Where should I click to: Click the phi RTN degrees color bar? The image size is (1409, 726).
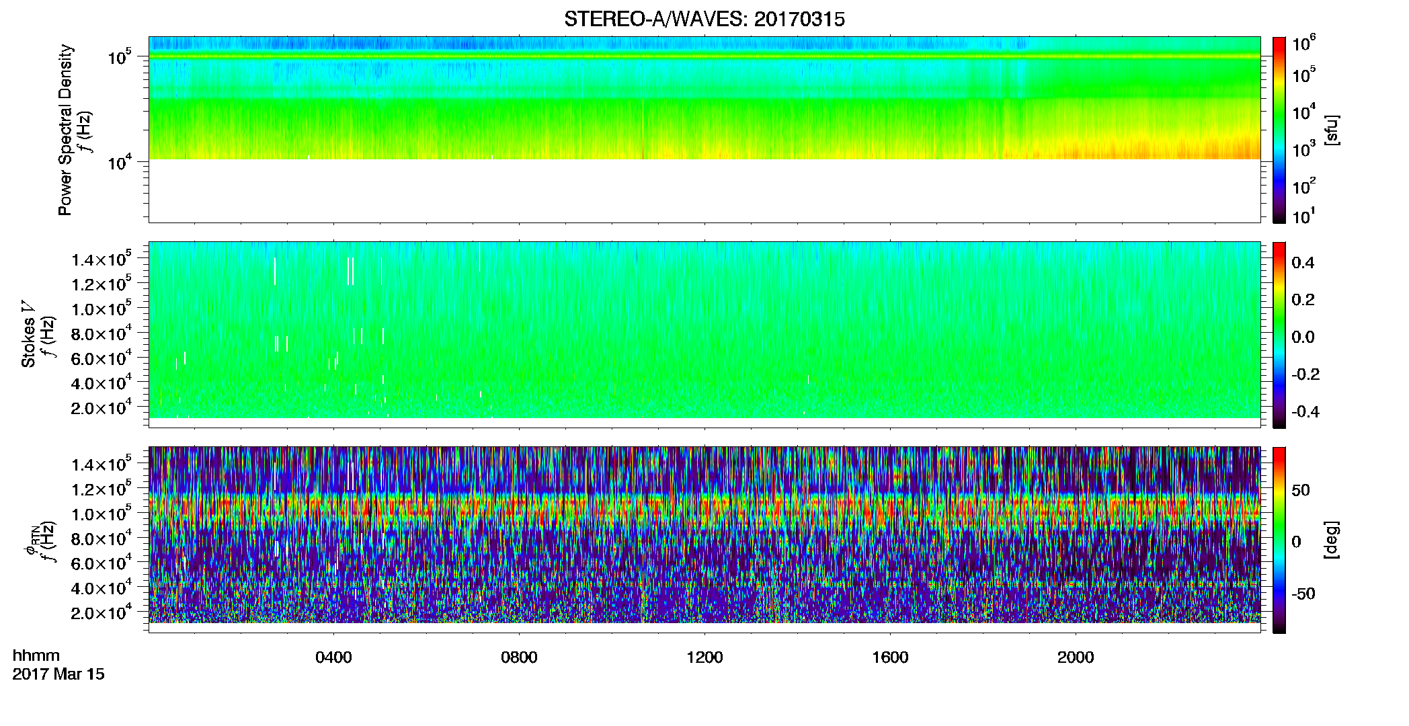pyautogui.click(x=1279, y=540)
